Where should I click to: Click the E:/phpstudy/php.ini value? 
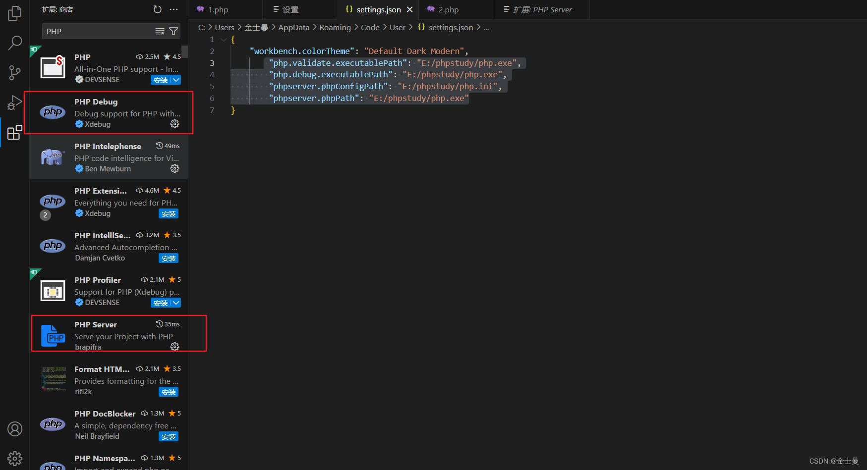tap(448, 86)
